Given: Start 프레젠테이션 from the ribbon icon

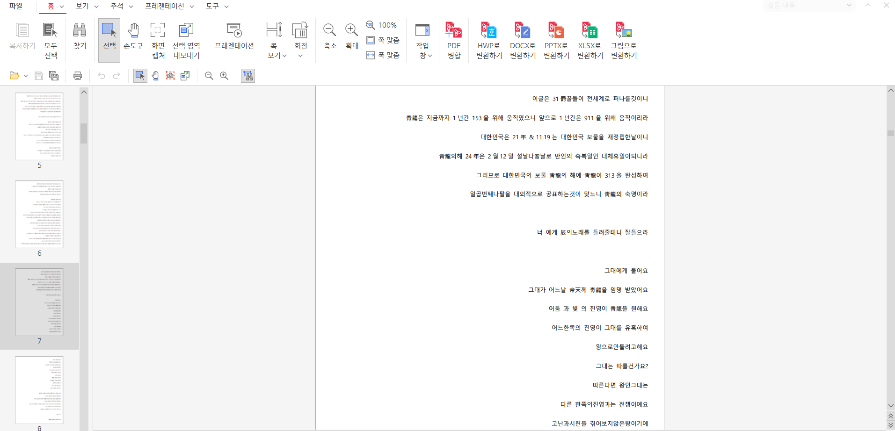Looking at the screenshot, I should click(234, 36).
